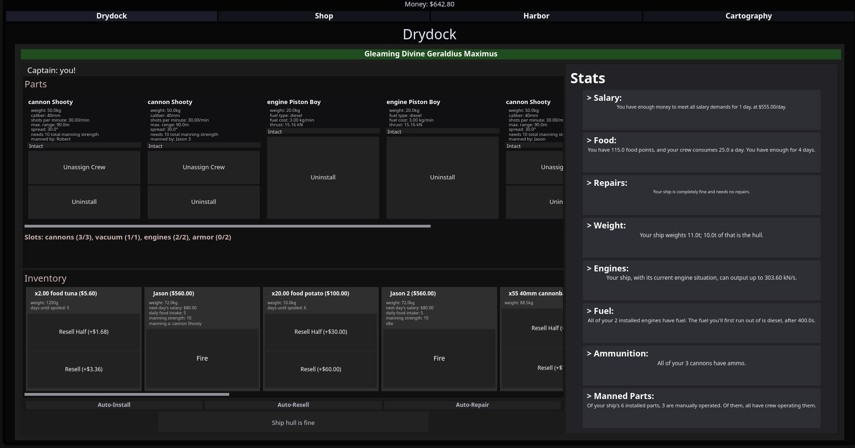
Task: Toggle the Fuel stats section
Action: (600, 311)
